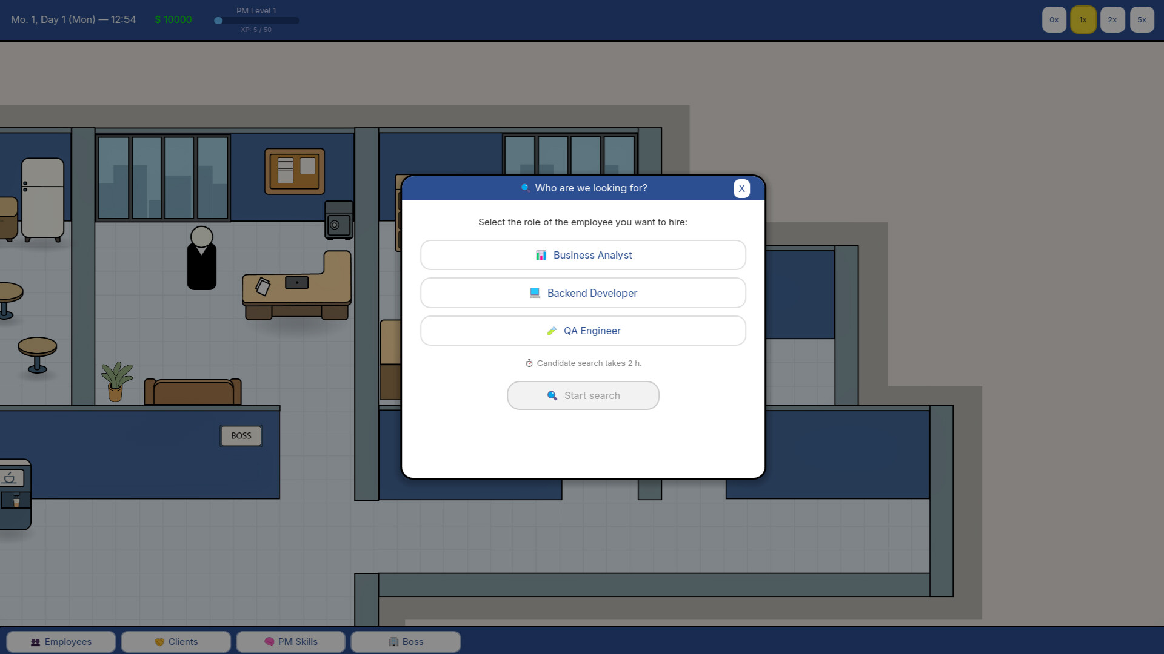Select the Backend Developer role
Image resolution: width=1164 pixels, height=654 pixels.
click(583, 292)
